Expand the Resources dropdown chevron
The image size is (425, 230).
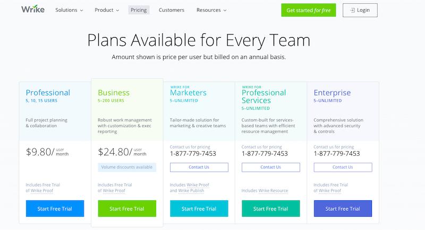tap(225, 11)
